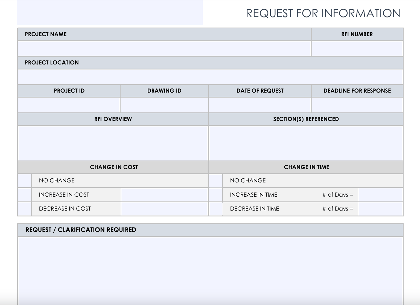Check NO CHANGE under CHANGE IN TIME
The height and width of the screenshot is (305, 420).
(215, 180)
